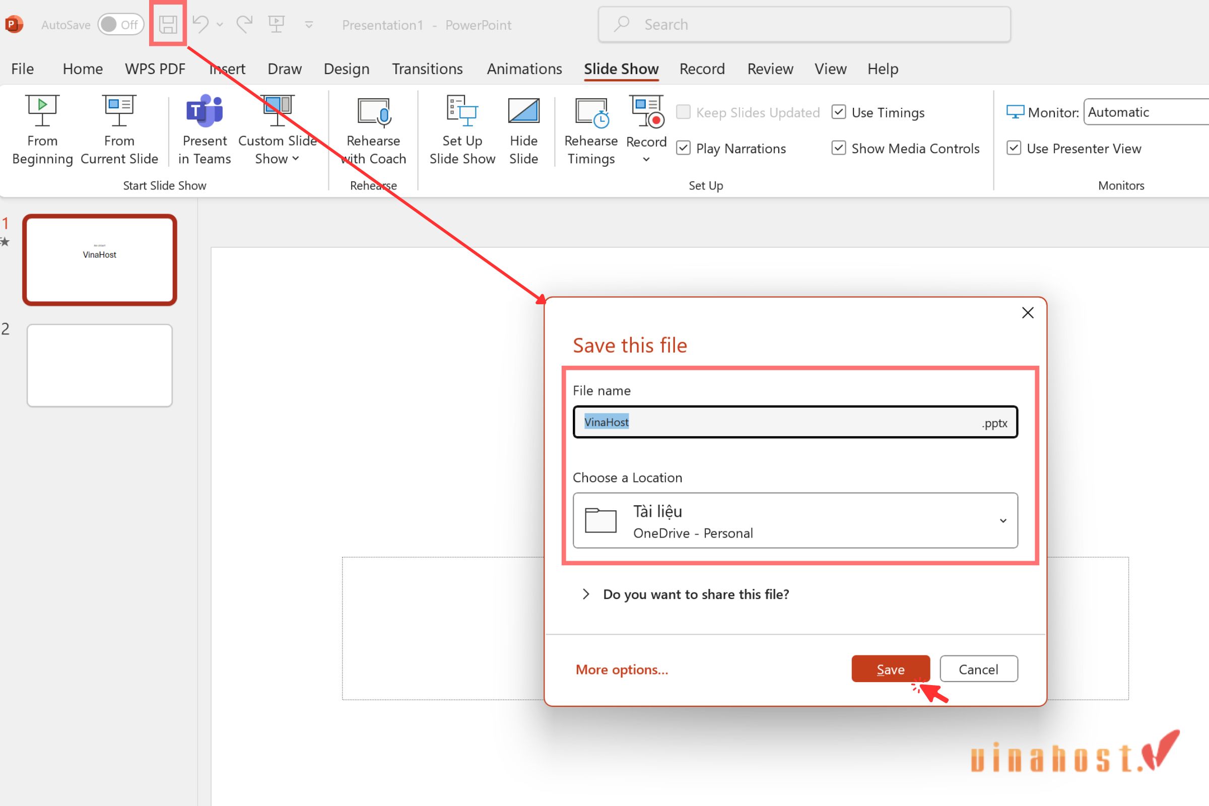Start slide show From Current Slide

[x=119, y=130]
